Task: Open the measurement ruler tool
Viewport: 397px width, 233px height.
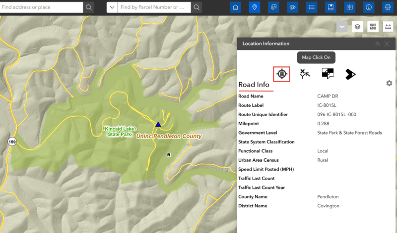Action: pyautogui.click(x=389, y=27)
